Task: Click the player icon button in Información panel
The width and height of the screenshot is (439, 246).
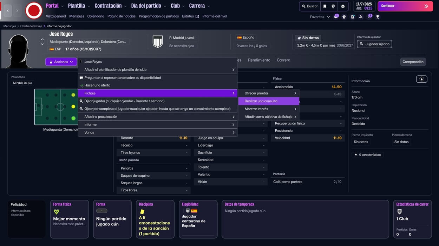Action: pyautogui.click(x=421, y=79)
